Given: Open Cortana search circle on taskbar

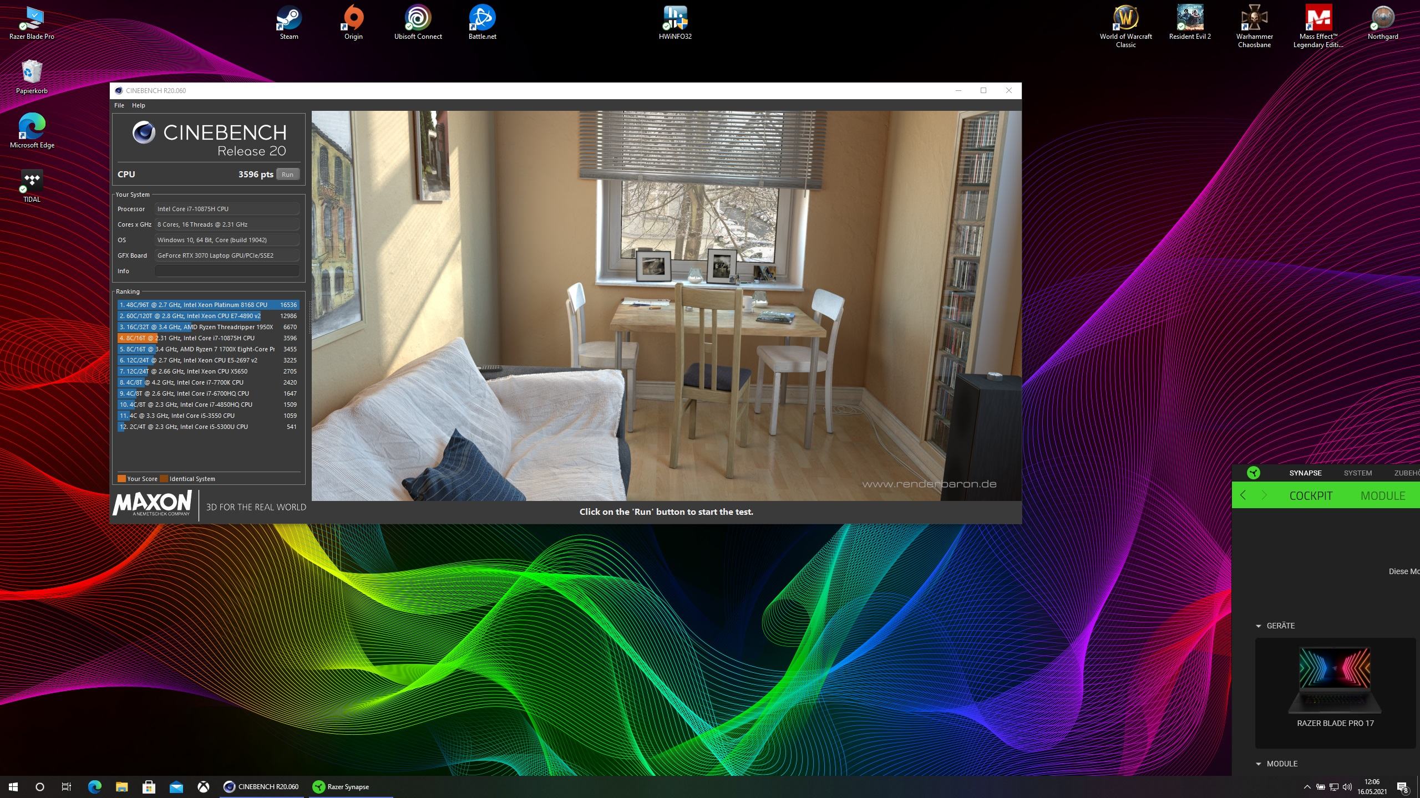Looking at the screenshot, I should tap(39, 786).
